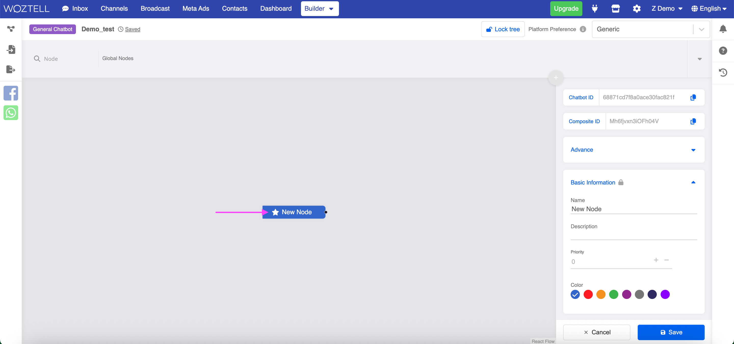Open the Inbox tab
The image size is (734, 344).
(x=75, y=9)
